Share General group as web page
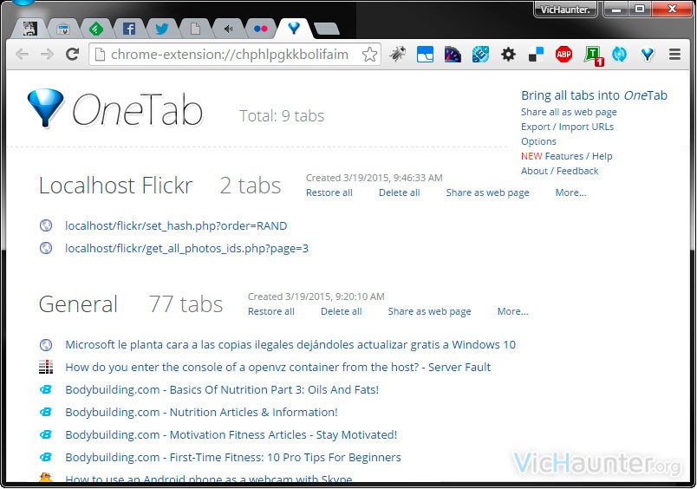Screen dimensions: 697x489 click(429, 311)
